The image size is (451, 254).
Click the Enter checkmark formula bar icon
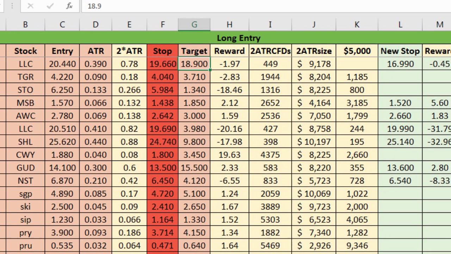click(x=50, y=6)
